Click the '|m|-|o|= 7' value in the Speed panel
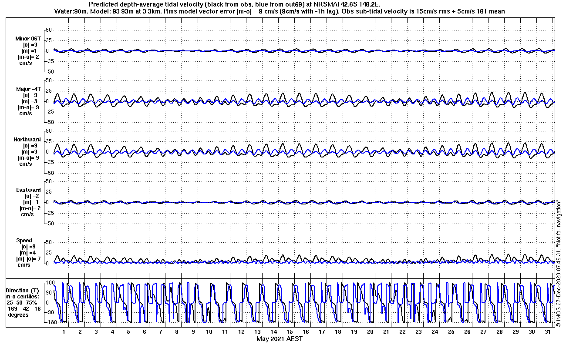 click(x=28, y=259)
